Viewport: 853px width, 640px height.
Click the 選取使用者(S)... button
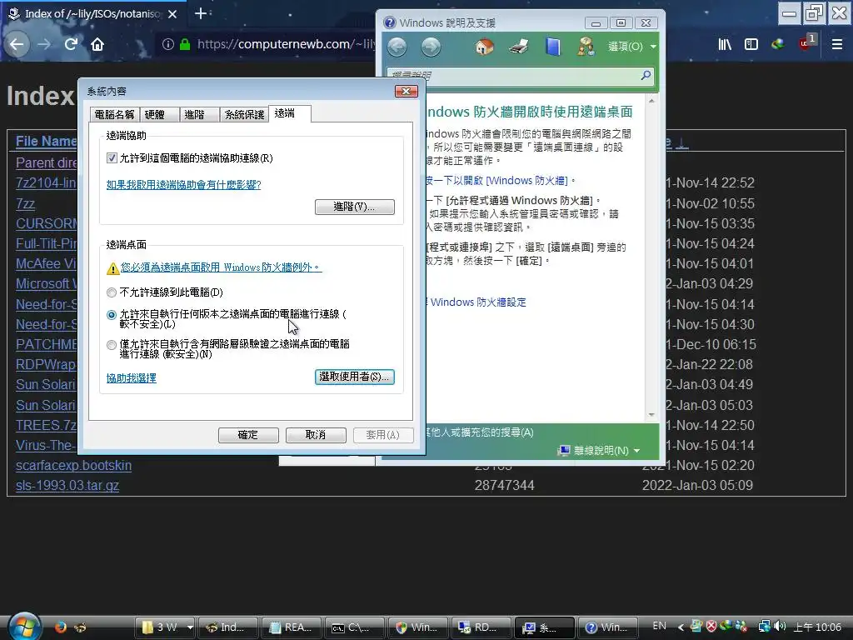click(355, 377)
